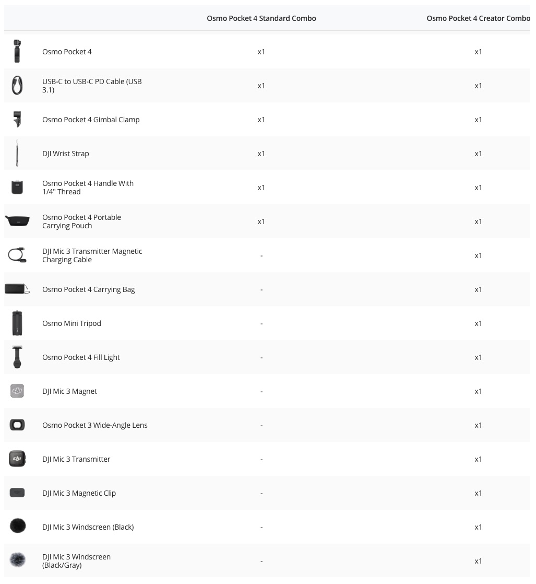Click the black/gray furry windscreen icon

click(x=17, y=560)
